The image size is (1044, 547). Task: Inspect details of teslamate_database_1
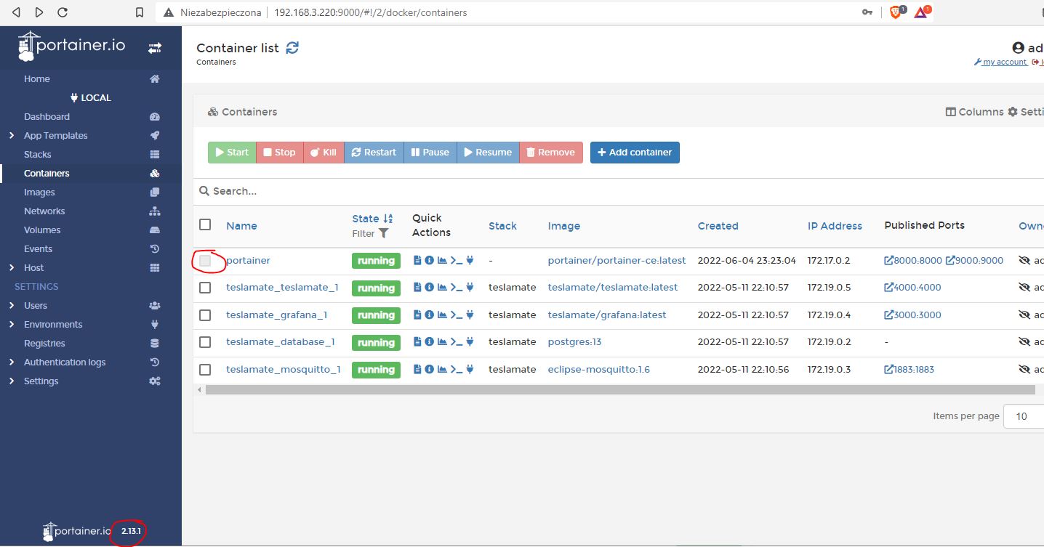coord(430,342)
